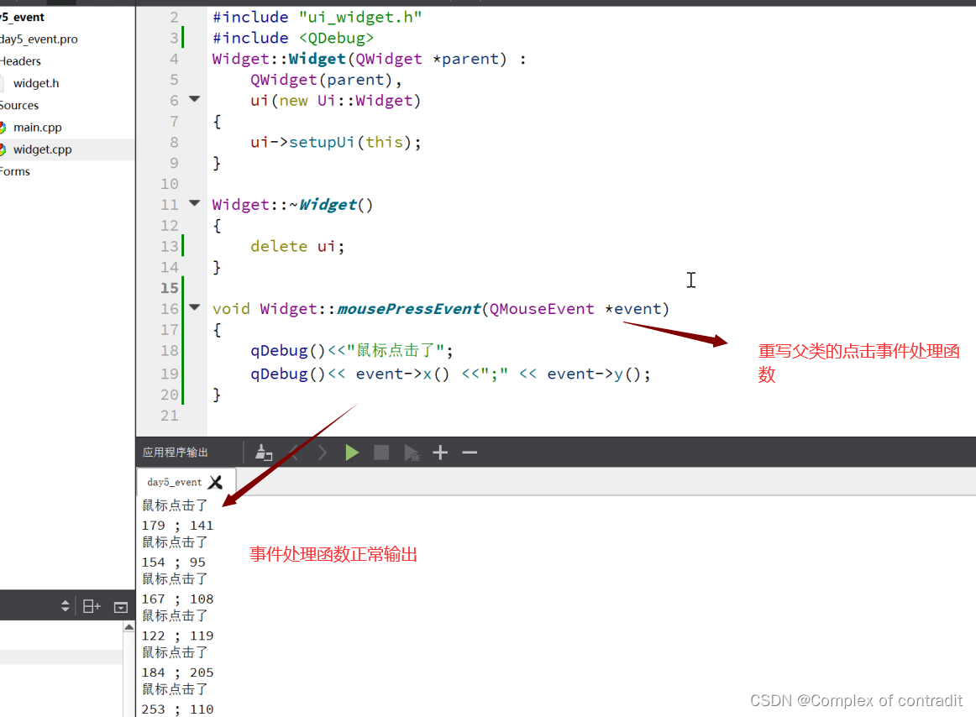Click scrollbar up arrow in lower sidebar
Screen dimensions: 976x717
[x=129, y=627]
